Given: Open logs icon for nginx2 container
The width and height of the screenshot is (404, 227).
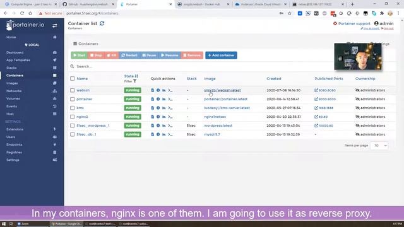Looking at the screenshot, I should tap(153, 117).
